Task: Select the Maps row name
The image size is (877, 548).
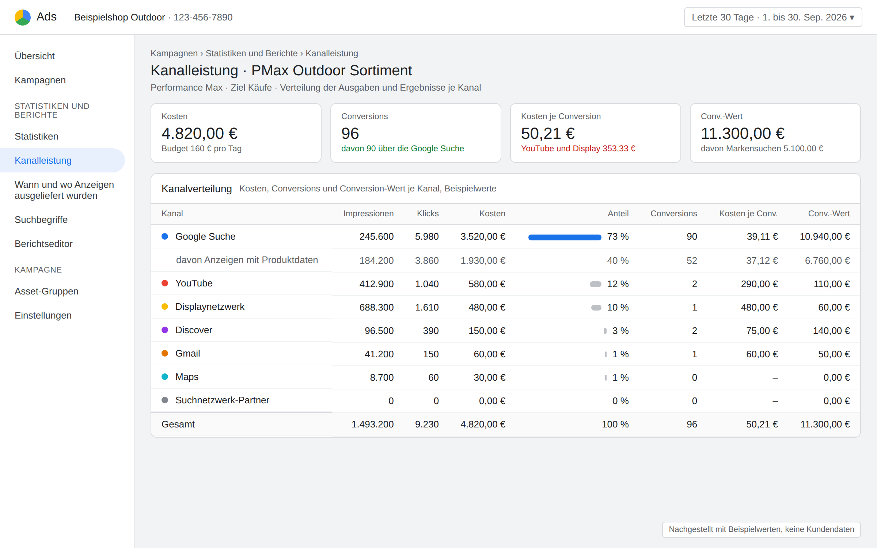Action: pos(187,377)
